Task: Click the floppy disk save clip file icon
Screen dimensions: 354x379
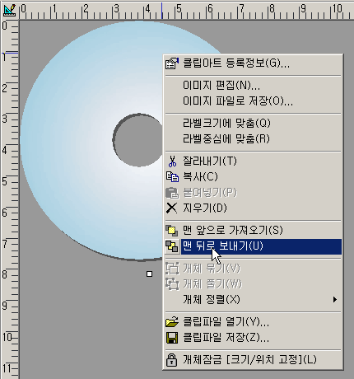Action: click(x=172, y=338)
